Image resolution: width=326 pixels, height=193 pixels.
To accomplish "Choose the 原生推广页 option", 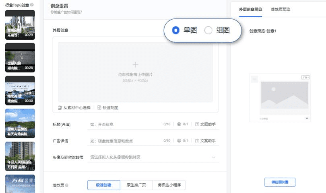I will point(136,185).
